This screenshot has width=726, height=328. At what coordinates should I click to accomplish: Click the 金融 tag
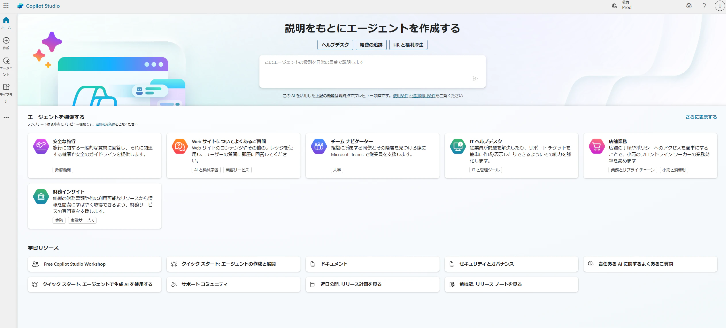coord(59,220)
